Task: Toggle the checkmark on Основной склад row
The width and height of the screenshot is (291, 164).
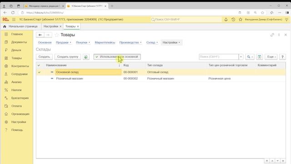Action: coord(39,72)
